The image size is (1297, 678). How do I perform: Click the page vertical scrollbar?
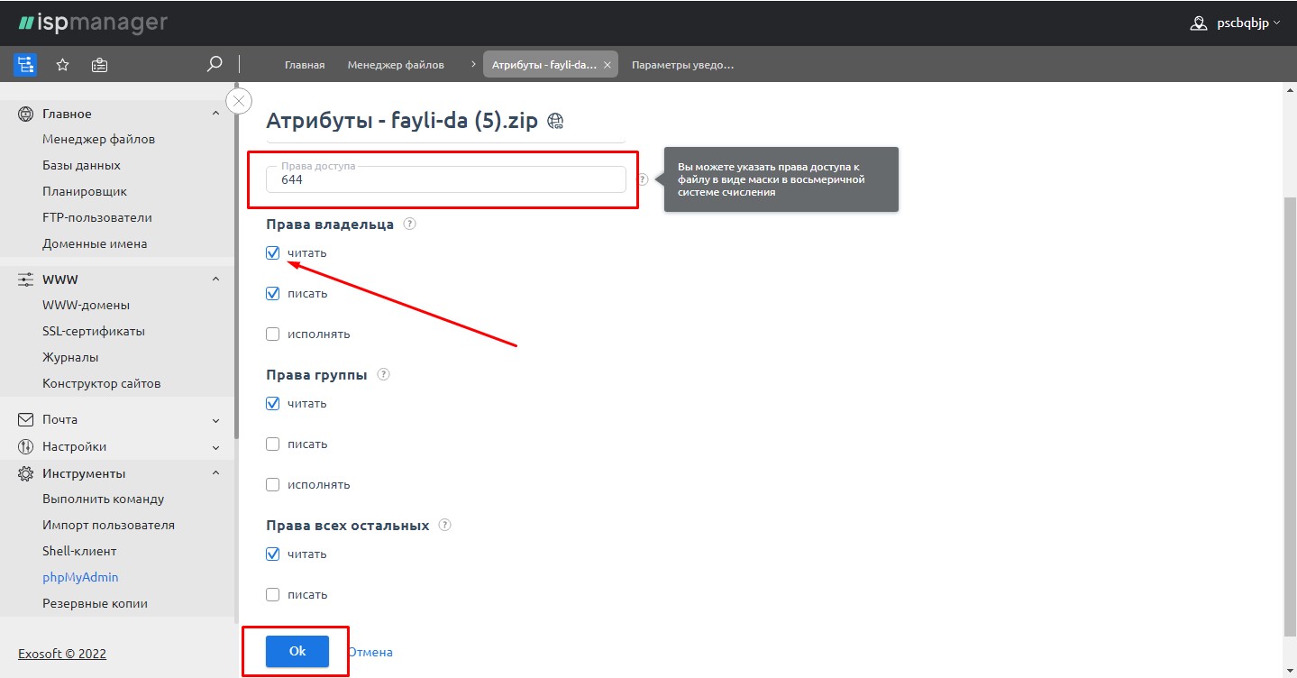click(1289, 416)
